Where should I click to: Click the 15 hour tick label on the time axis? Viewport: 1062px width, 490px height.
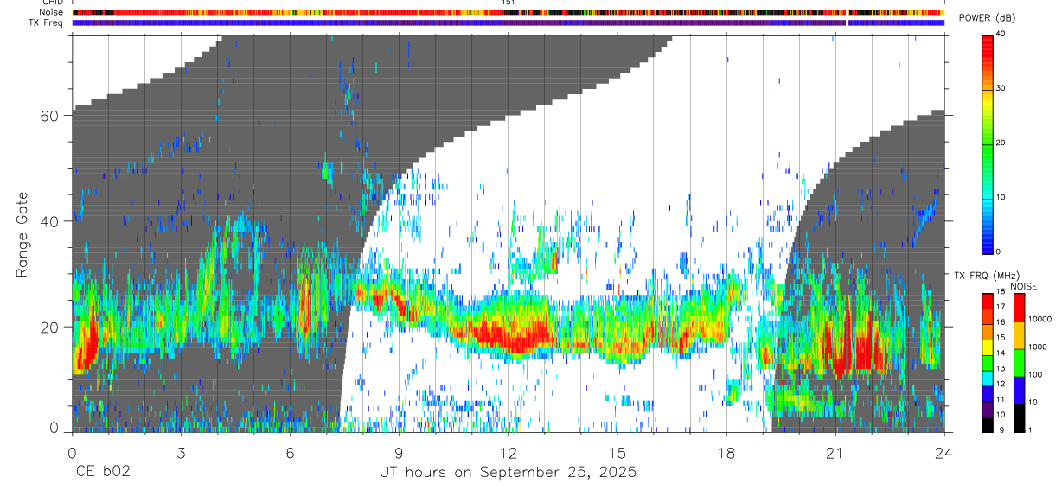(x=617, y=452)
